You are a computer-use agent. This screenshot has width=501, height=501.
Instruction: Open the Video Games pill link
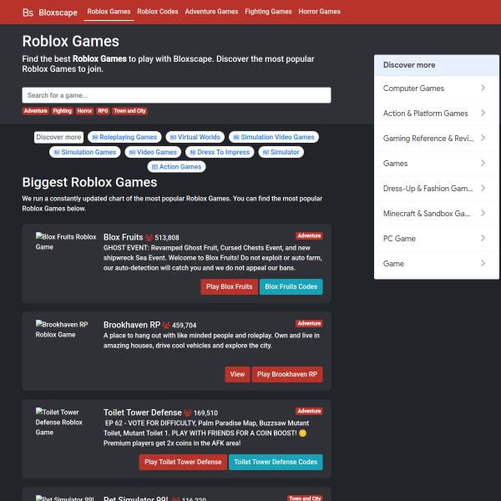point(153,152)
